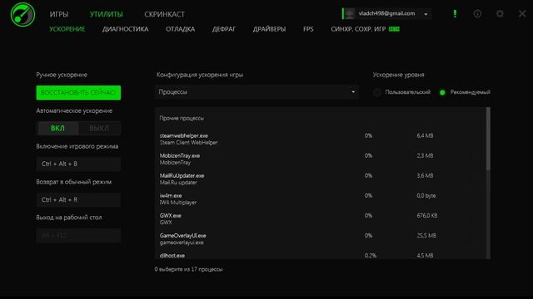Image resolution: width=533 pixels, height=299 pixels.
Task: Select the MobizenTray.exe process row
Action: [x=320, y=159]
